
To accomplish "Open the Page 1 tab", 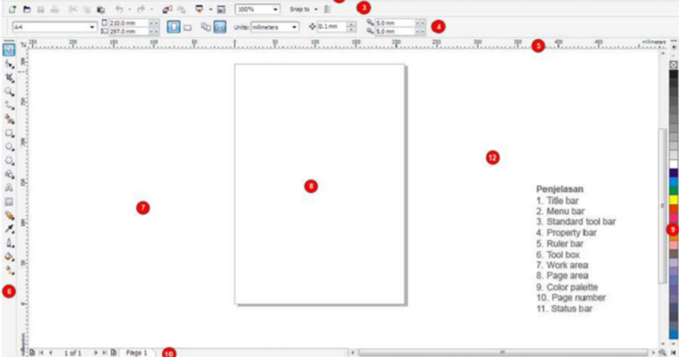I will pyautogui.click(x=136, y=353).
